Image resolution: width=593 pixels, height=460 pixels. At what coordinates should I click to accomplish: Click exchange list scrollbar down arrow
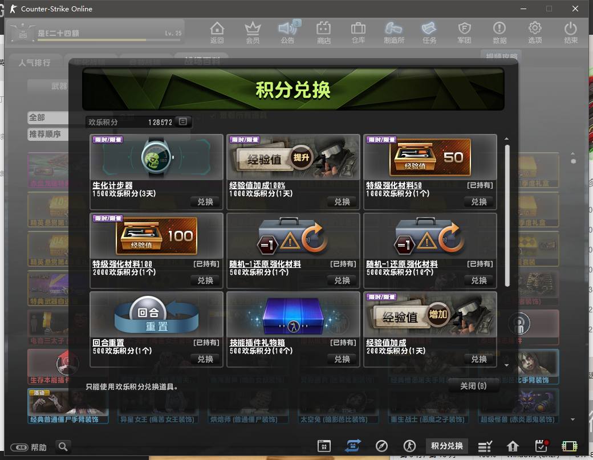(x=506, y=365)
